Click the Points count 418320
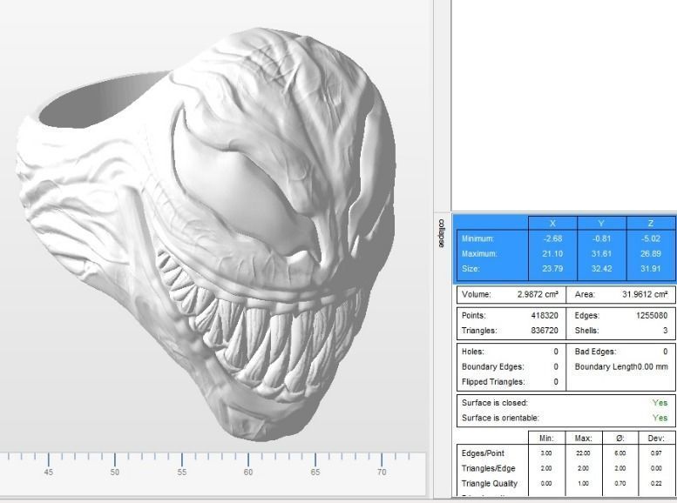Image resolution: width=677 pixels, height=503 pixels. tap(545, 315)
